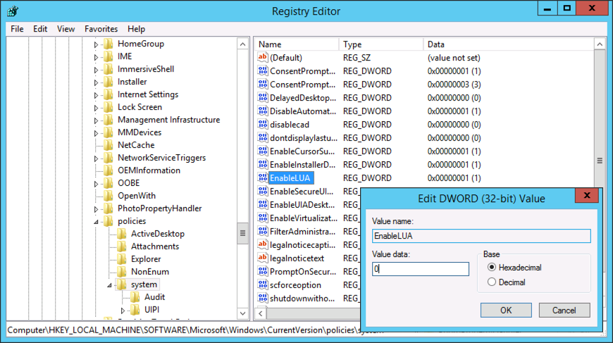Click the HomeGroup folder icon
This screenshot has width=613, height=343.
(x=109, y=44)
